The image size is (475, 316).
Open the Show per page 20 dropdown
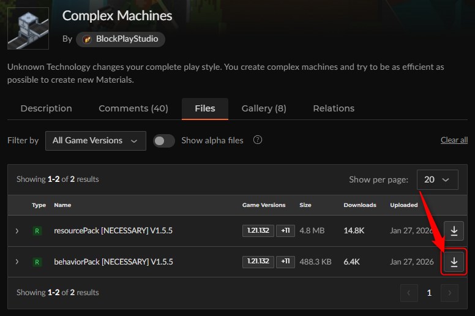pyautogui.click(x=438, y=179)
